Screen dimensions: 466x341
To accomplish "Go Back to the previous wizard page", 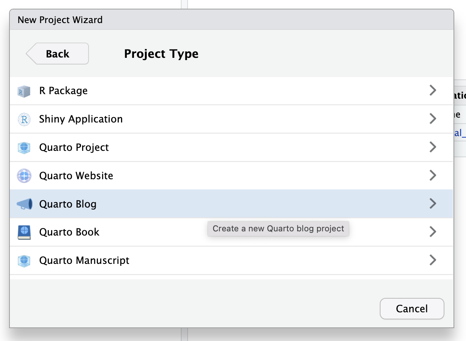I will pos(58,54).
